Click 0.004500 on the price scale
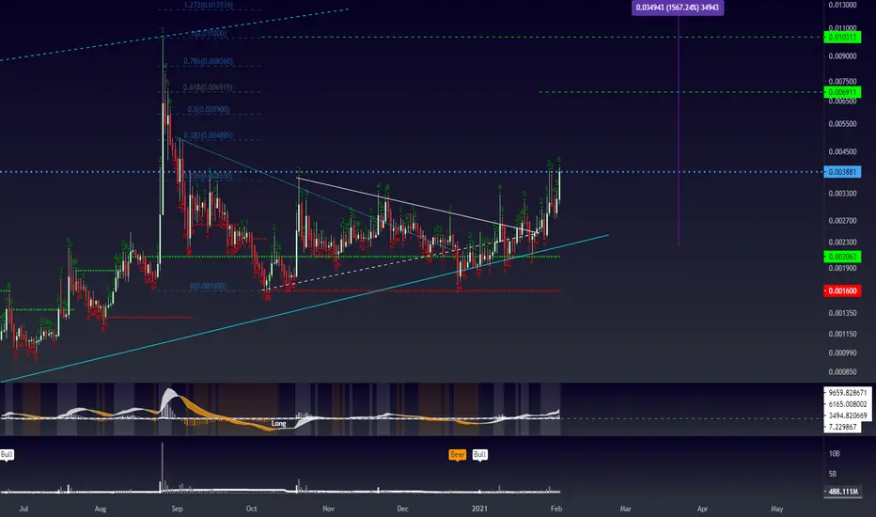 pos(842,151)
